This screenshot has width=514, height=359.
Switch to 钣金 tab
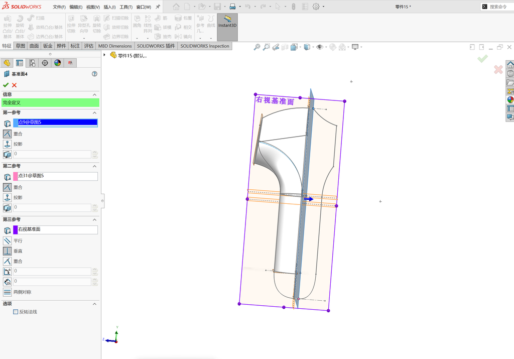pyautogui.click(x=48, y=46)
